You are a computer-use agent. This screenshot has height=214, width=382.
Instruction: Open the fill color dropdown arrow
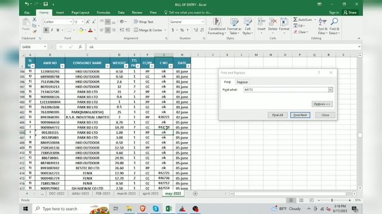tap(85, 30)
